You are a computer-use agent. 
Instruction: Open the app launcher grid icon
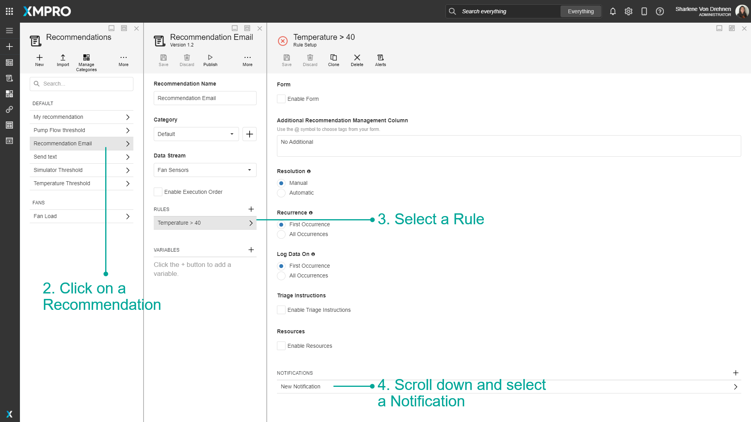[x=9, y=11]
